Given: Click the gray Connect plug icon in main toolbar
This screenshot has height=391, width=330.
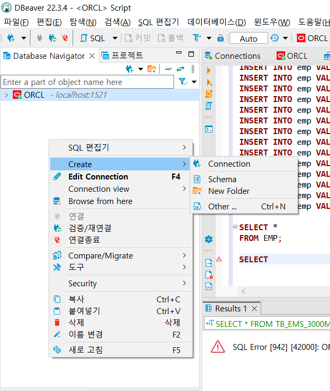Looking at the screenshot, I should point(40,38).
